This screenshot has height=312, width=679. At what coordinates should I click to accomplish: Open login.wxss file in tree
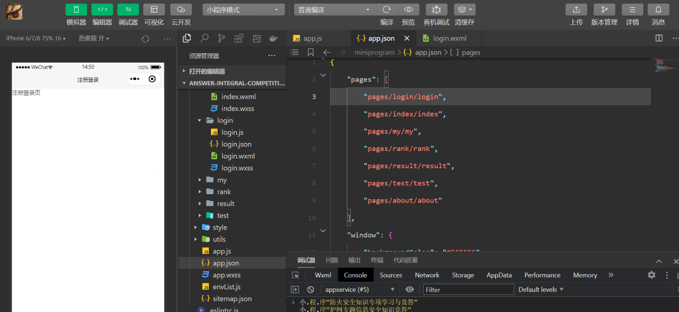(232, 168)
